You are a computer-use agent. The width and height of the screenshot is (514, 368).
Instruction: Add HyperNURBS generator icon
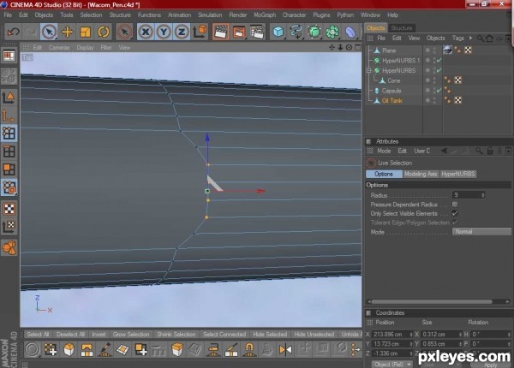[314, 32]
